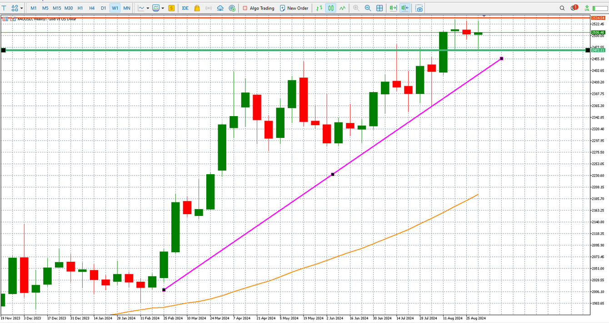609x323 pixels.
Task: Switch to line chart display
Action: click(x=342, y=8)
